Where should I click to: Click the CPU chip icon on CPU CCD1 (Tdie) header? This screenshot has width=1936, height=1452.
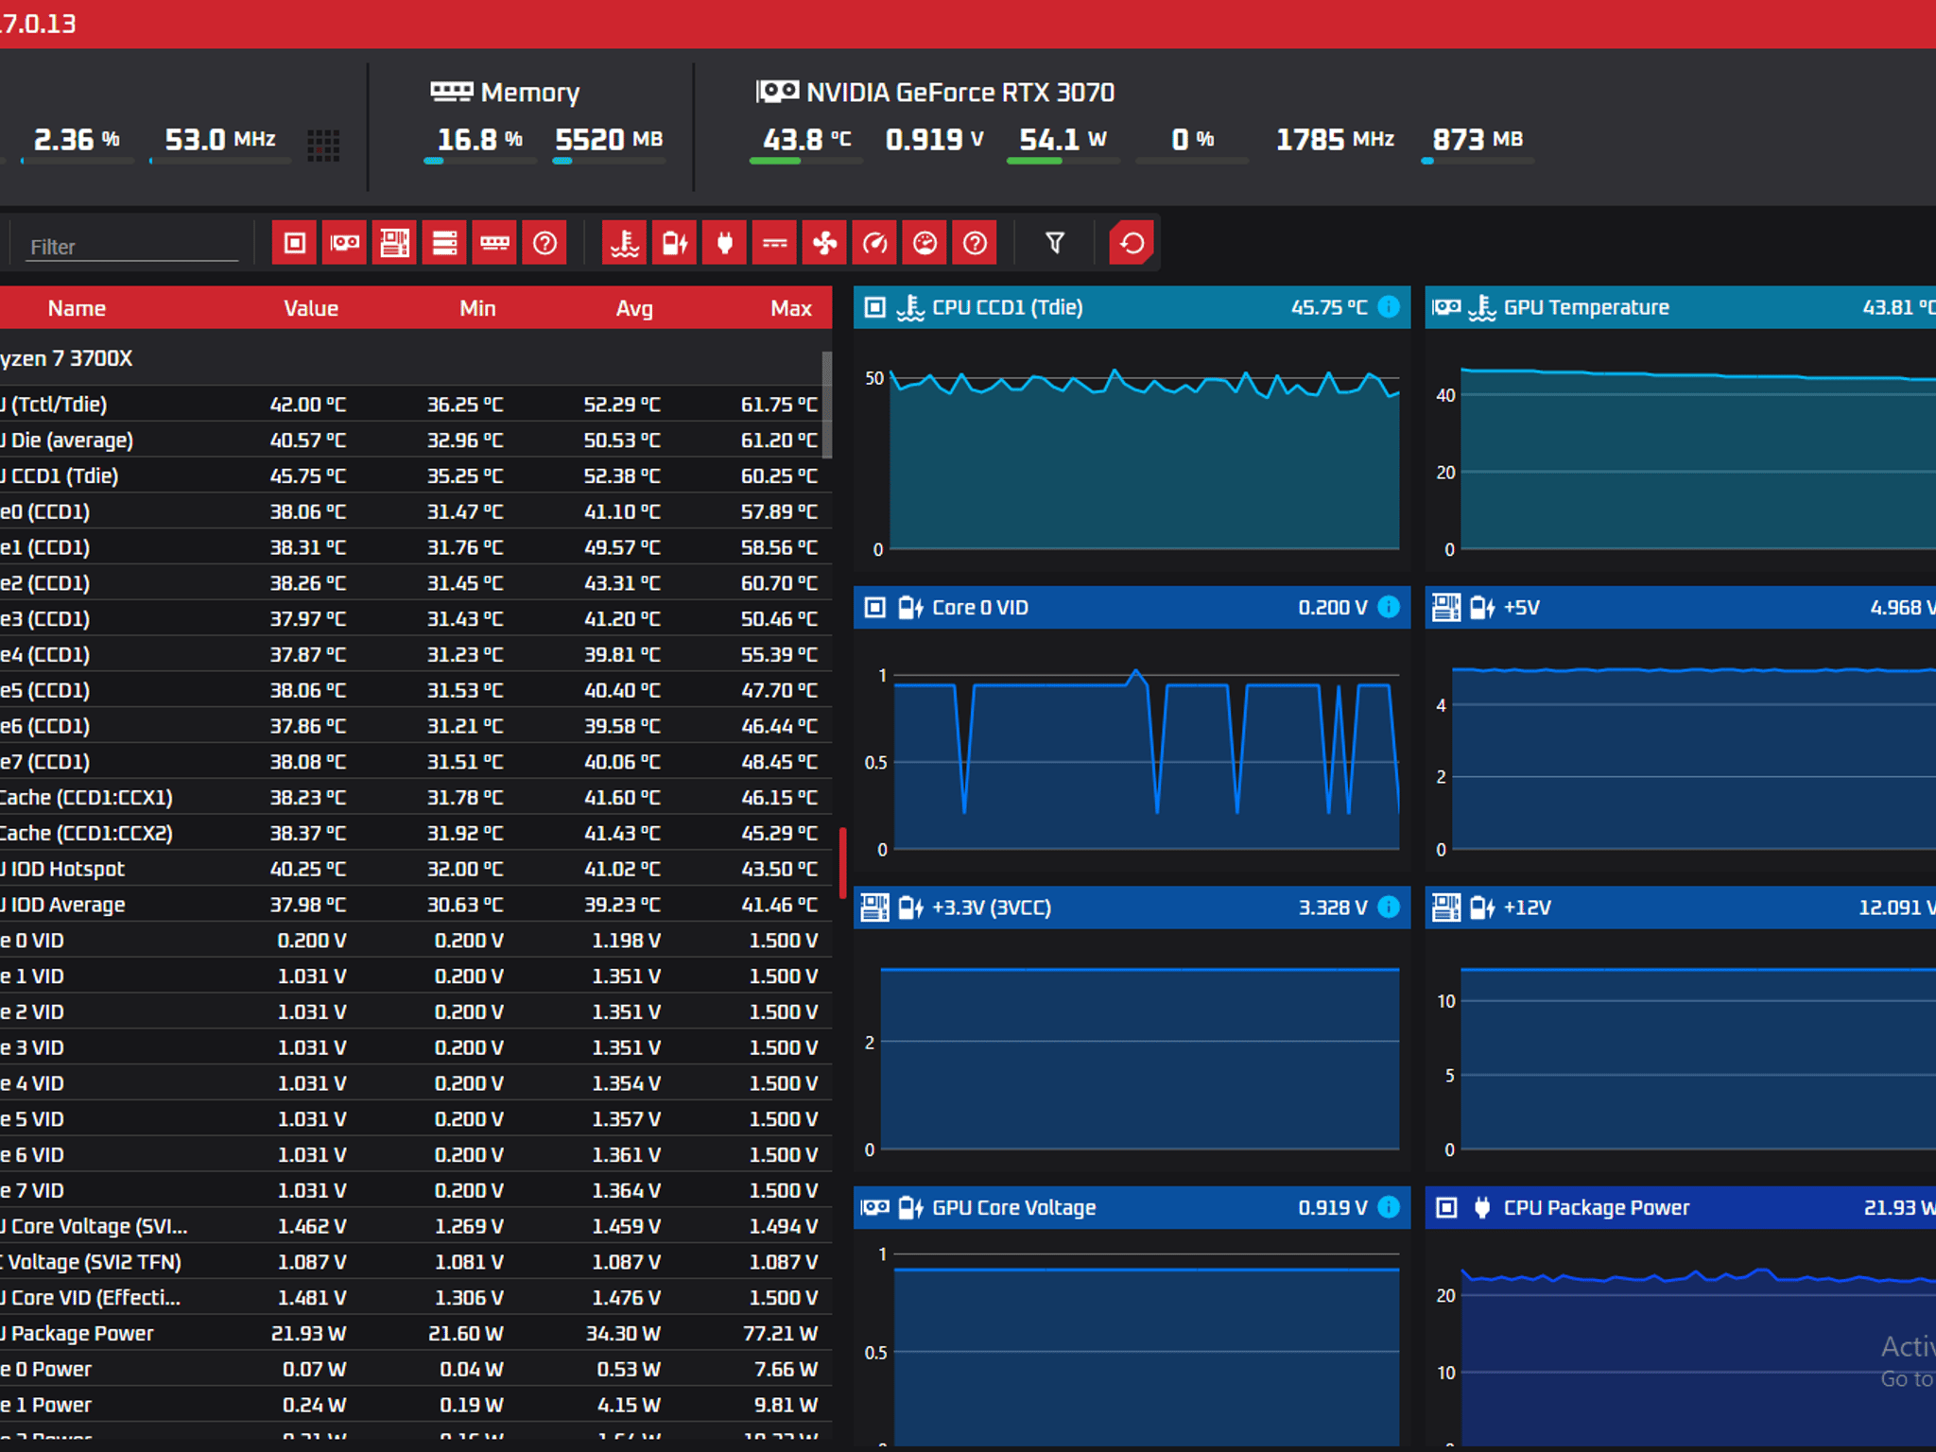coord(875,307)
